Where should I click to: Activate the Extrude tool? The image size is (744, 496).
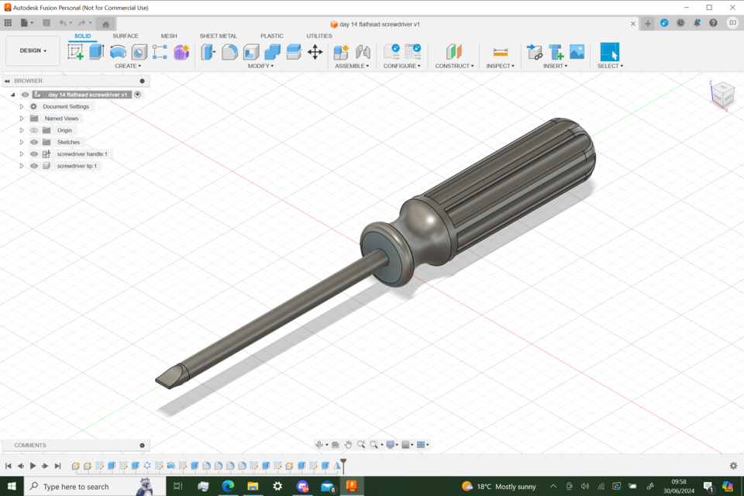tap(94, 51)
